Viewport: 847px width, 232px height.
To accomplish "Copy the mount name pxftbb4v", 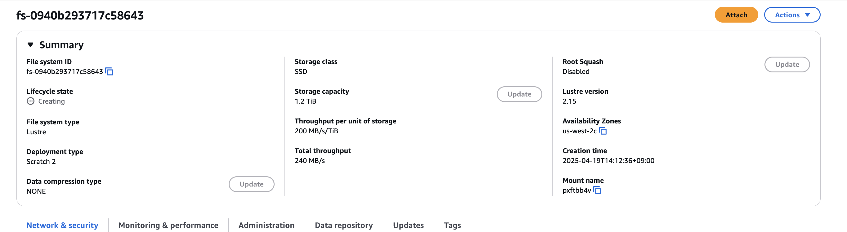I will pyautogui.click(x=597, y=190).
